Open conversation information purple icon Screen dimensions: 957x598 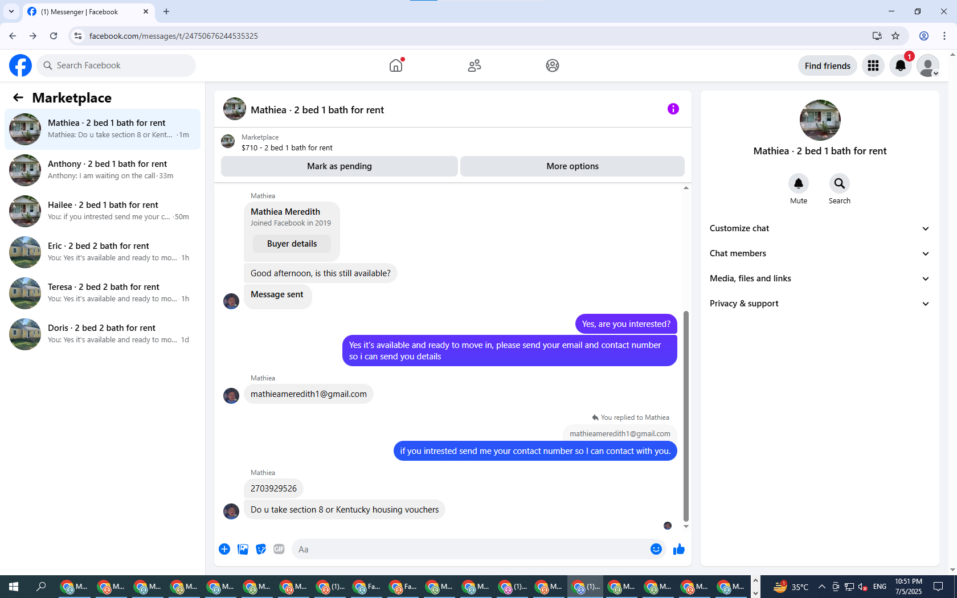pos(673,109)
